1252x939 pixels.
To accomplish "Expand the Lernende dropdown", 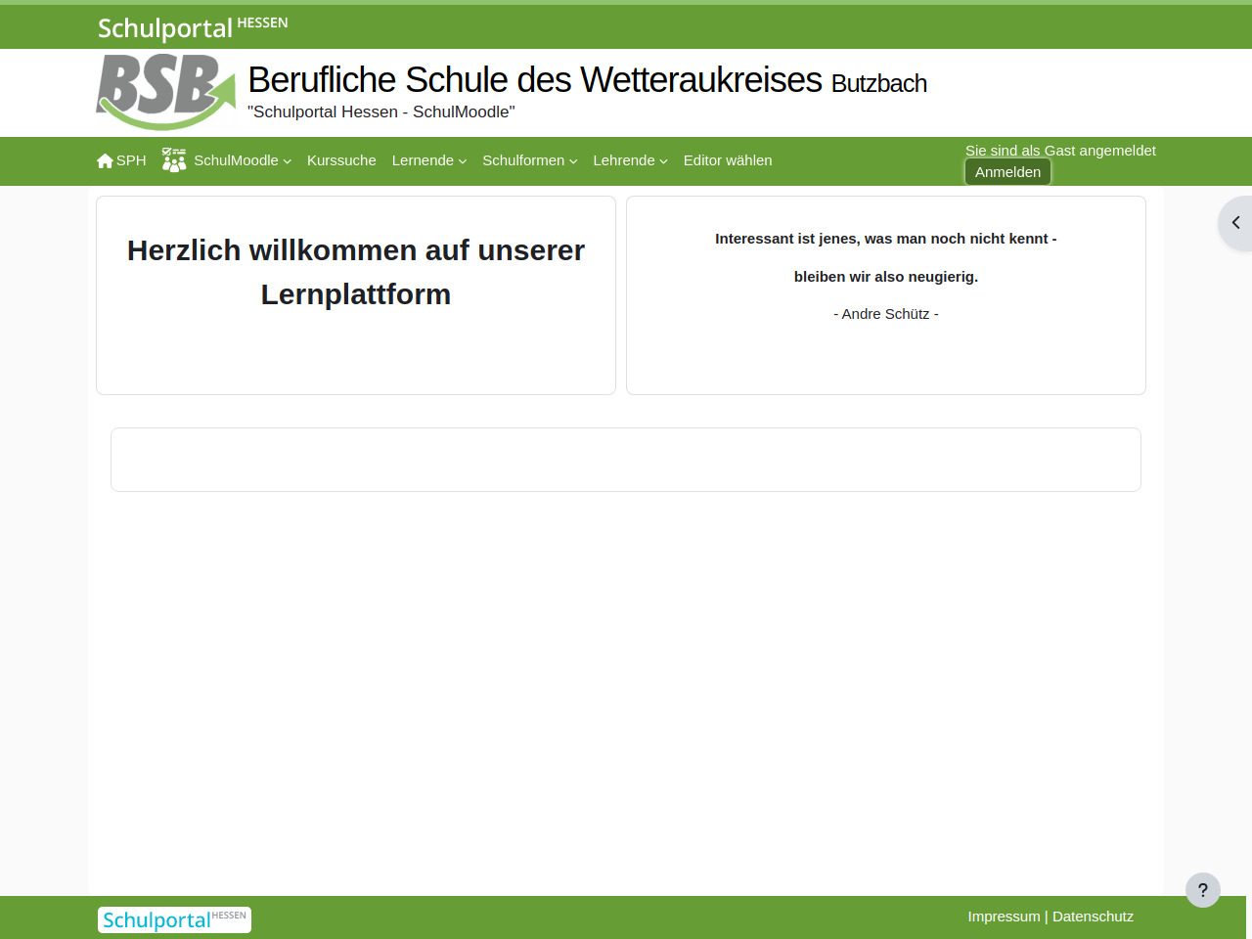I will (428, 160).
